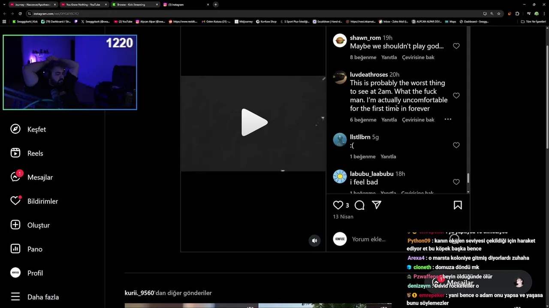
Task: Open Maps bookmark
Action: click(451, 21)
